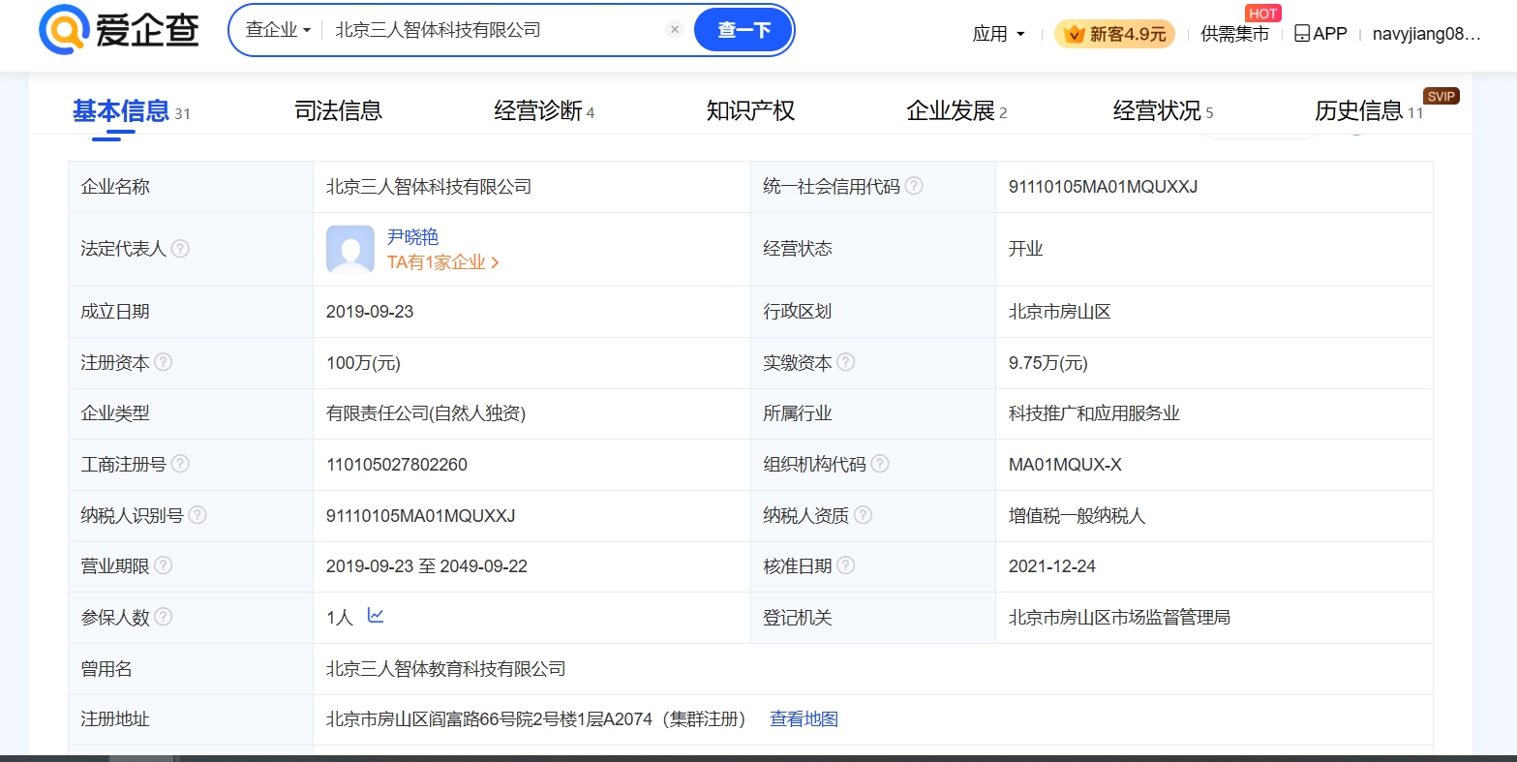1517x762 pixels.
Task: Open the navyjiang08 user account menu
Action: coord(1426,34)
